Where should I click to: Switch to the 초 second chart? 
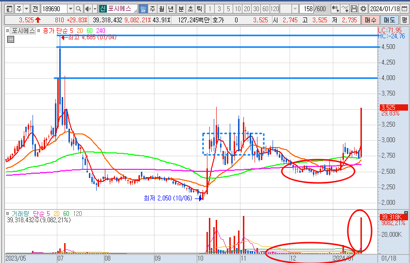[190, 9]
